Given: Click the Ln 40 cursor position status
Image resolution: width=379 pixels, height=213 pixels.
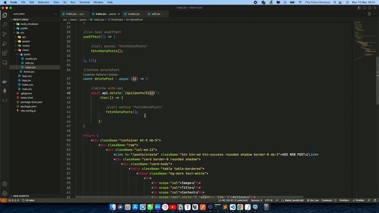Looking at the screenshot, I should pos(233,201).
